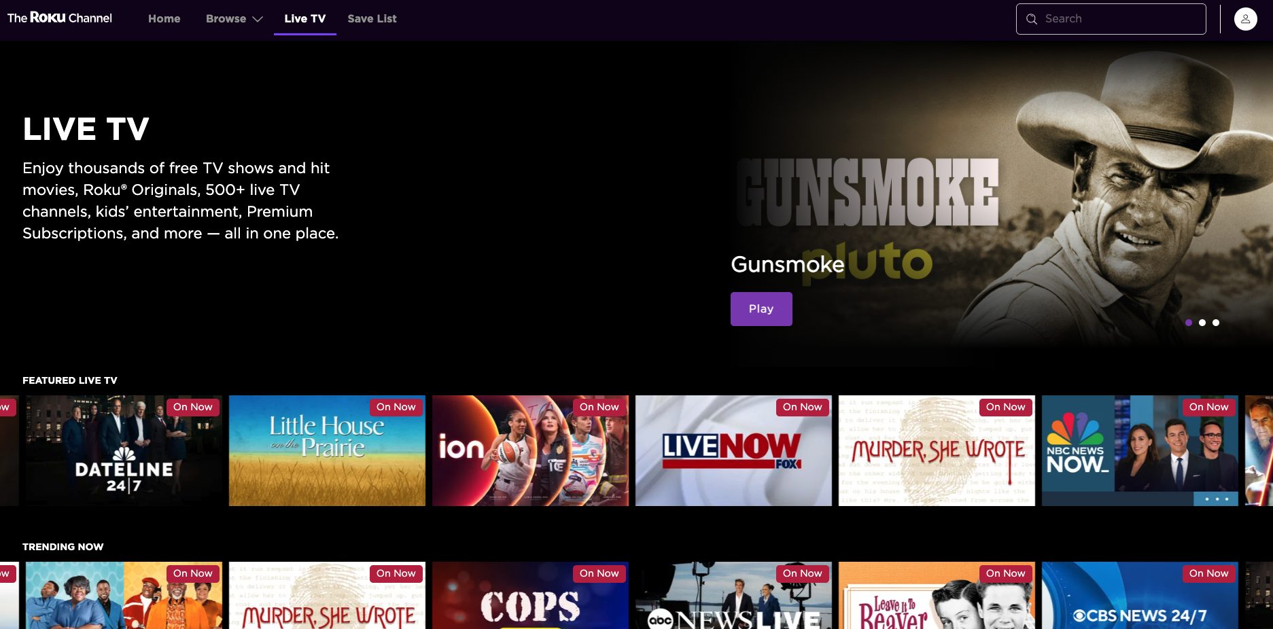The image size is (1273, 629).
Task: Click into the Search input field
Action: point(1111,19)
